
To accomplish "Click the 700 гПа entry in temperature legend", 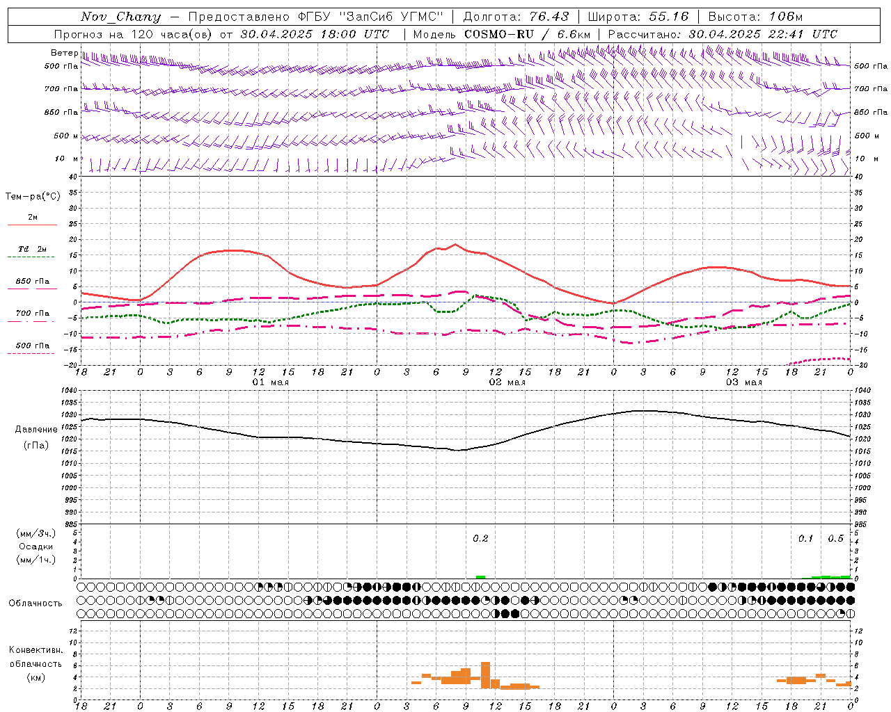I will (33, 314).
